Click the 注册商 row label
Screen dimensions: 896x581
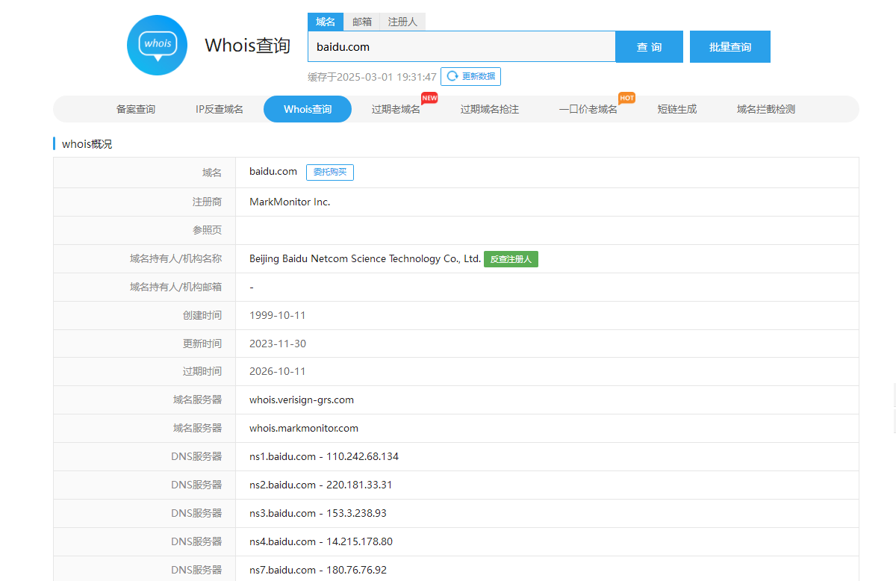(x=207, y=202)
